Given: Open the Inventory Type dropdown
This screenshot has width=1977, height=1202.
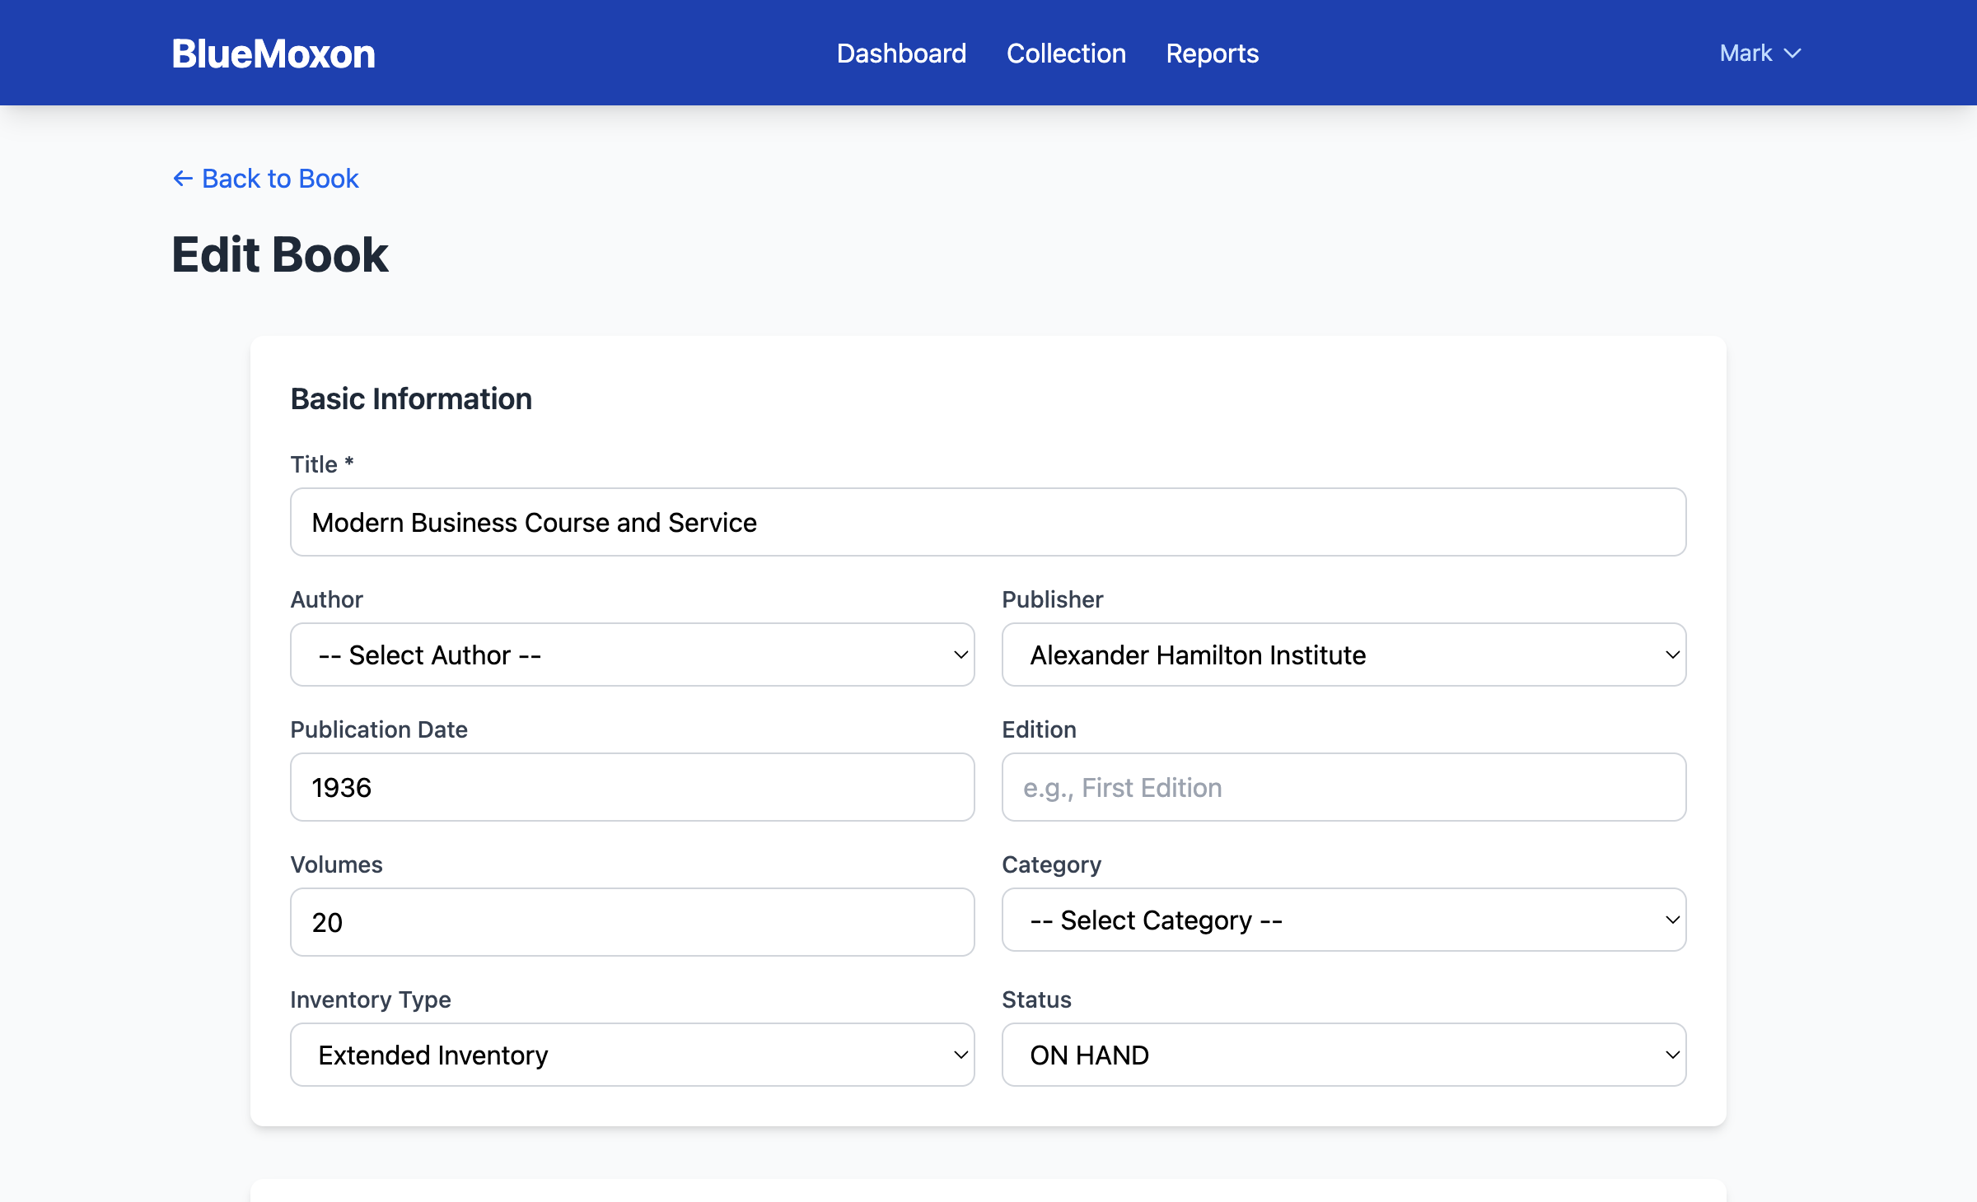Looking at the screenshot, I should tap(632, 1055).
